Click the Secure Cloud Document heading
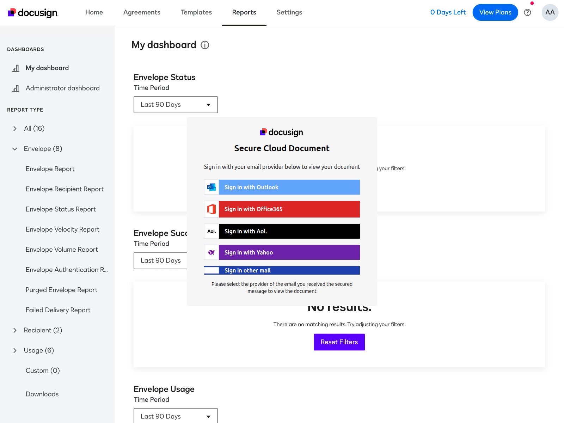 pyautogui.click(x=282, y=148)
